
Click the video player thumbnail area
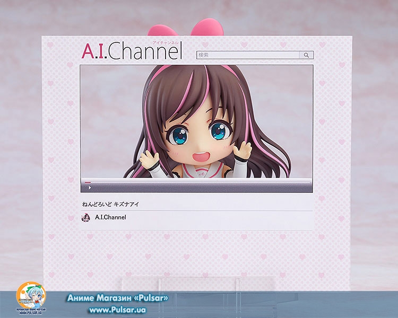point(196,122)
